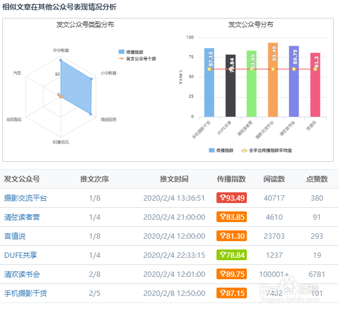Toggle 全平台传播指数平均值 legend item
Screen dimensions: 339x312
[x=266, y=150]
